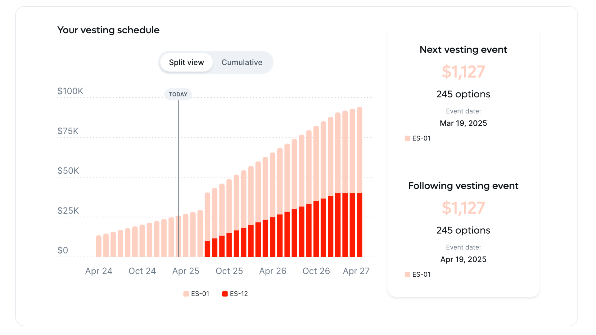Expand the Next vesting event card
Image resolution: width=596 pixels, height=335 pixels.
point(463,49)
